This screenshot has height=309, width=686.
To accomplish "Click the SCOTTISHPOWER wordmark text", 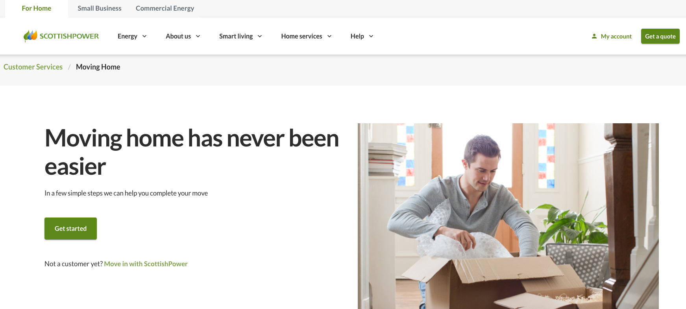I will point(69,36).
